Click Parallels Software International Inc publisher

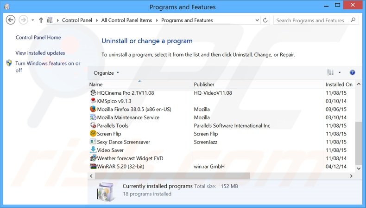232,126
